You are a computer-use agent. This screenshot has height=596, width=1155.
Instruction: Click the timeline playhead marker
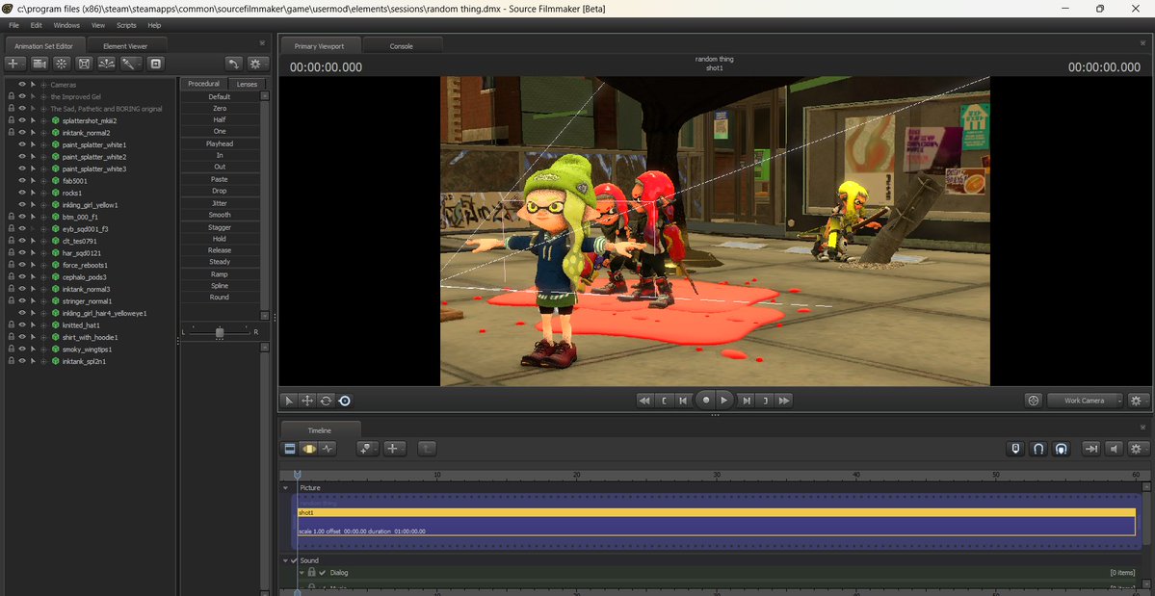pyautogui.click(x=298, y=475)
